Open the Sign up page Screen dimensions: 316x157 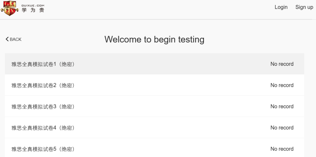[304, 7]
